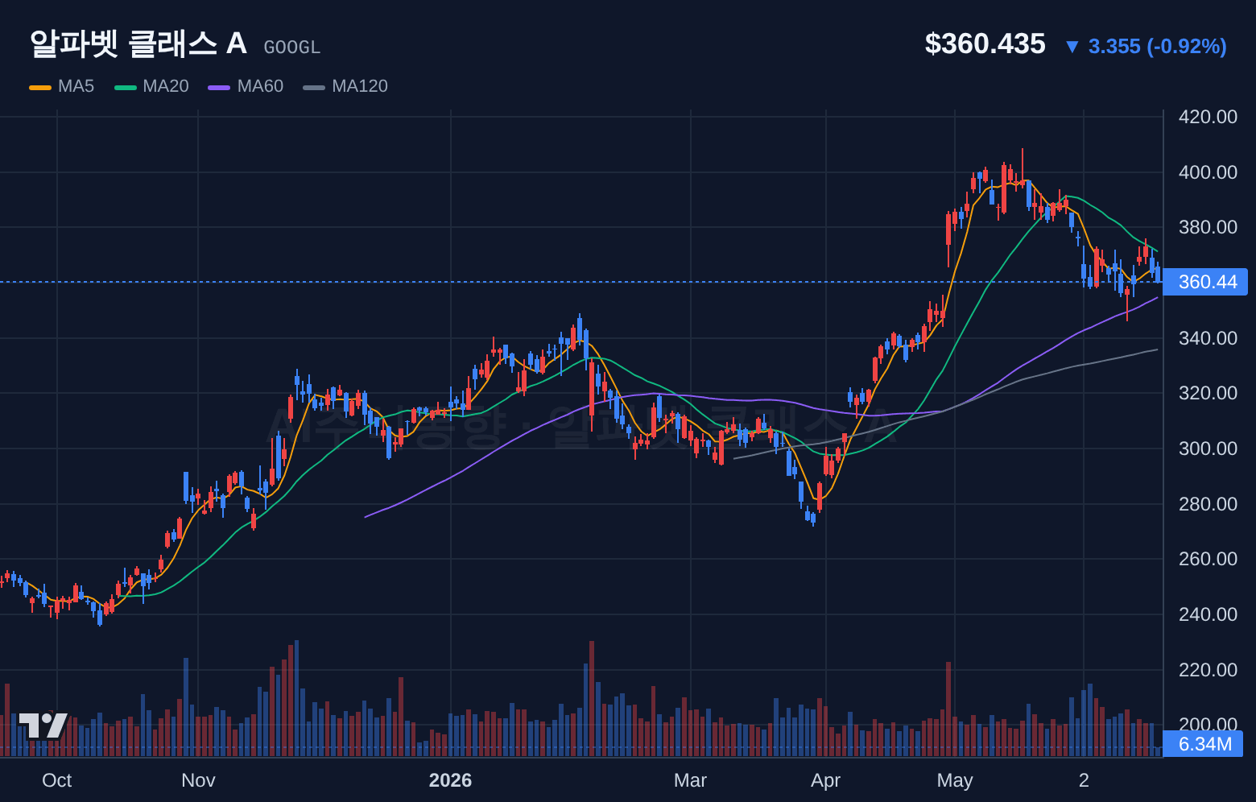Click the 220.00 price axis label
The height and width of the screenshot is (802, 1256).
[x=1208, y=670]
